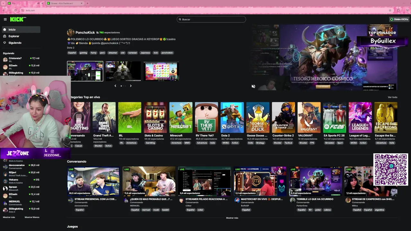Go to the previous featured stream arrow
This screenshot has height=231, width=411.
coord(115,86)
